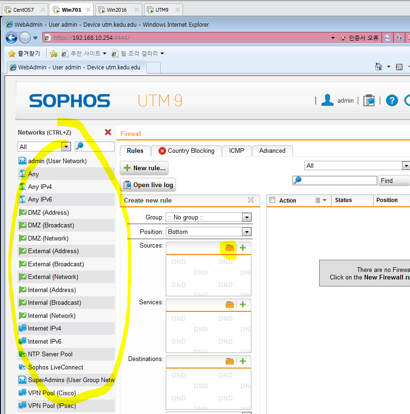Click the Sources green plus icon

click(x=243, y=248)
